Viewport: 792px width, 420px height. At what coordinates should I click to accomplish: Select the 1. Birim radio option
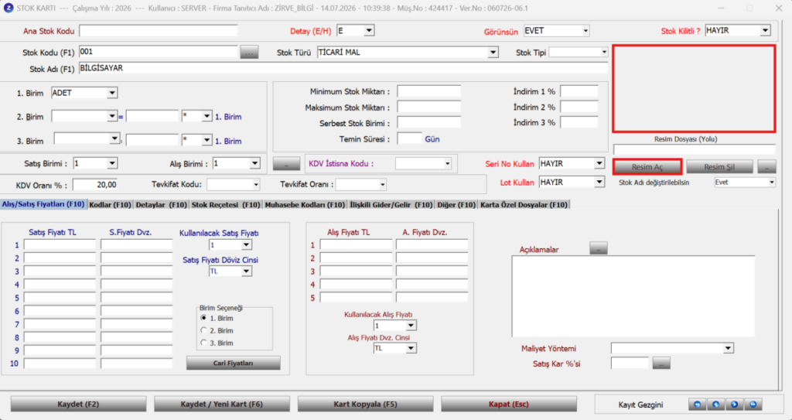pyautogui.click(x=203, y=318)
